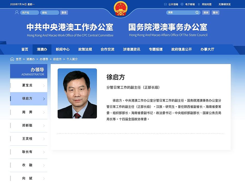Image resolution: width=245 pixels, height=183 pixels.
Task: Select 夏宝龙 in the leaders list
Action: [29, 85]
